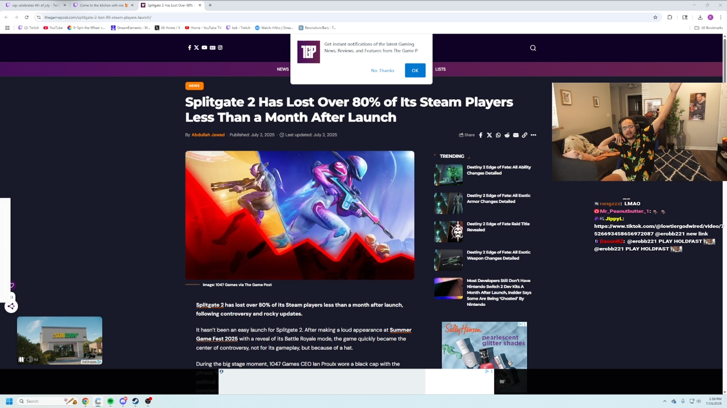Share article on Reddit icon
727x408 pixels.
click(507, 135)
